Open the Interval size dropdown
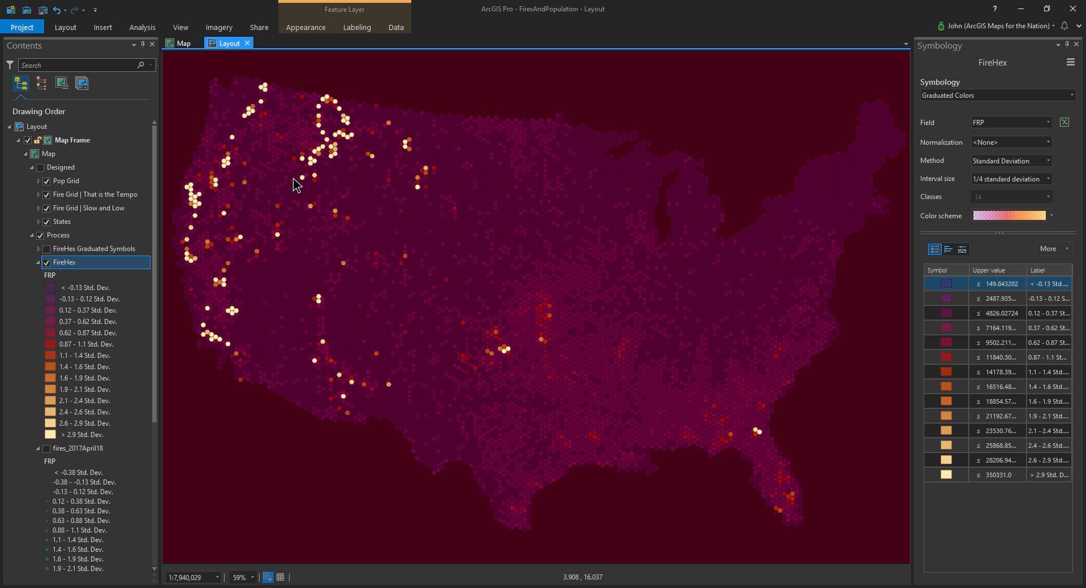The width and height of the screenshot is (1086, 588). (1011, 179)
